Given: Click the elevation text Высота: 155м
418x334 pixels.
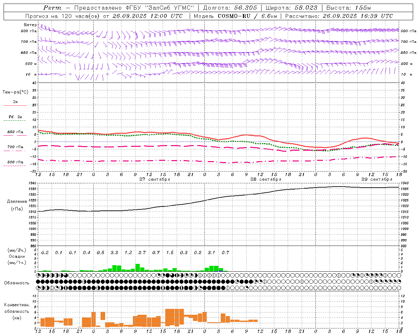Looking at the screenshot, I should 349,8.
